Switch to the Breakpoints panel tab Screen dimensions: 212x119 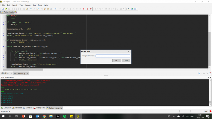tap(39, 108)
